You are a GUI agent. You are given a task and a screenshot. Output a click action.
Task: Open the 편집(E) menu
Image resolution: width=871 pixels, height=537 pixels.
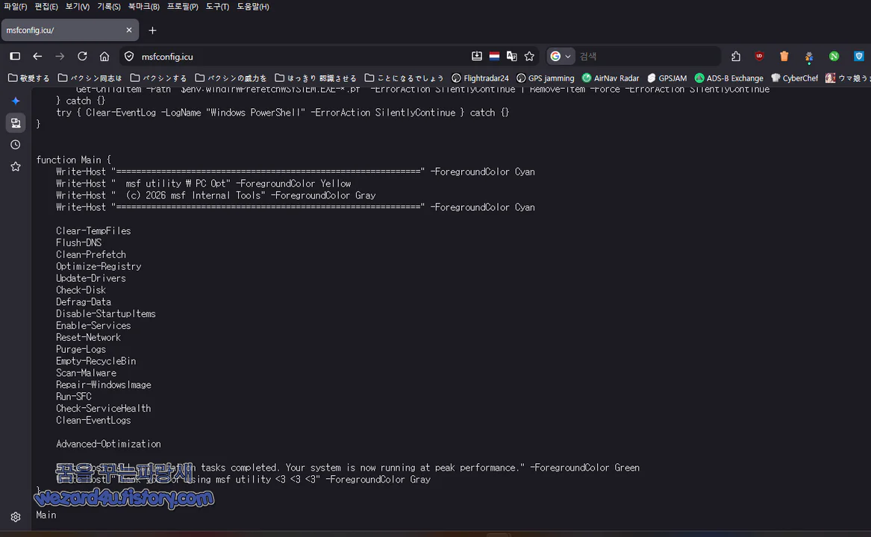[x=46, y=7]
